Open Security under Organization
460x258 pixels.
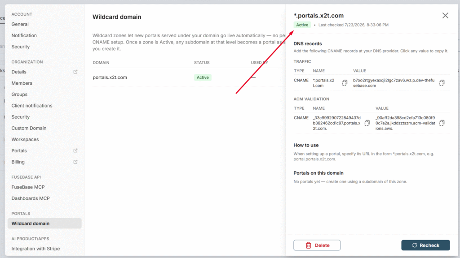pos(21,117)
